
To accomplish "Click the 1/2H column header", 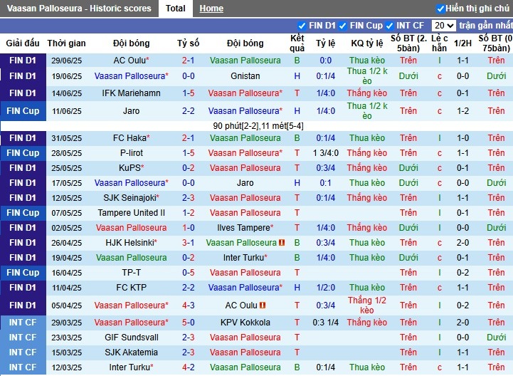I will (x=462, y=43).
